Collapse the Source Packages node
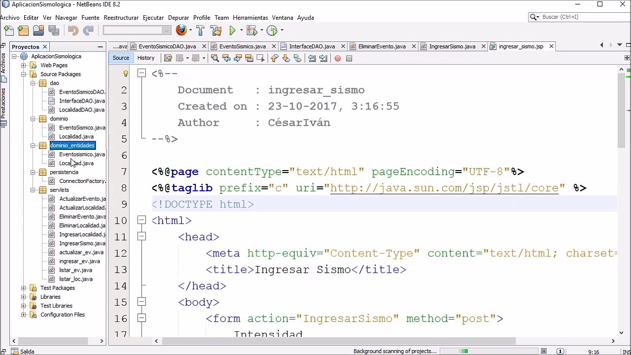Screen dimensions: 631x355 point(23,74)
